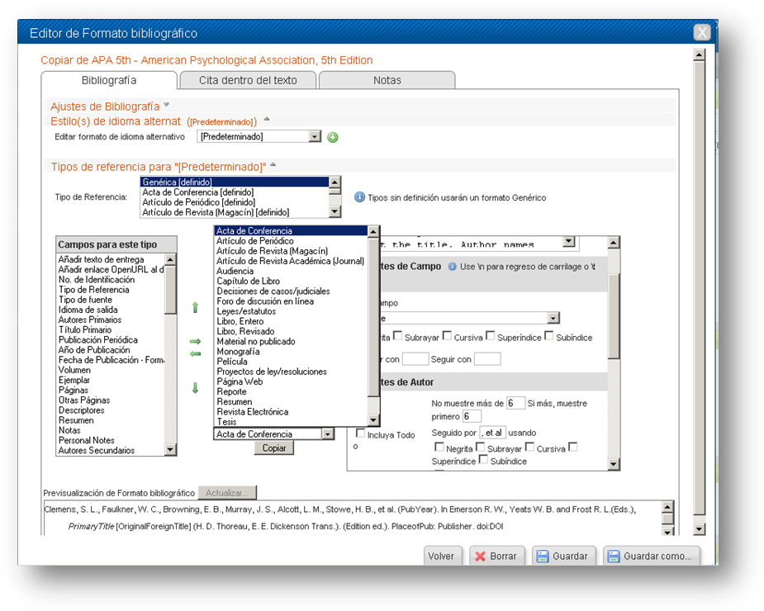Click the main dialog vertical scrollbar down arrow

(x=700, y=529)
